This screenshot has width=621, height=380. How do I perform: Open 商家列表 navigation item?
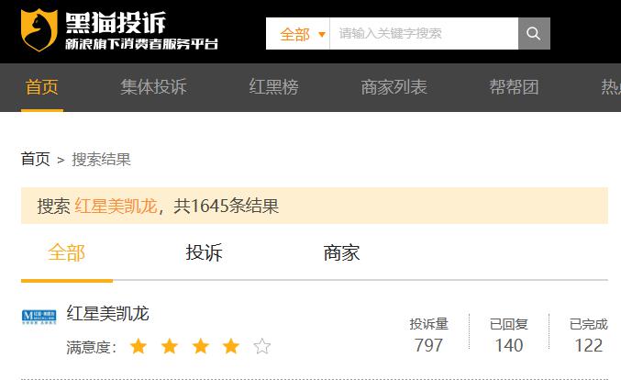(x=394, y=87)
